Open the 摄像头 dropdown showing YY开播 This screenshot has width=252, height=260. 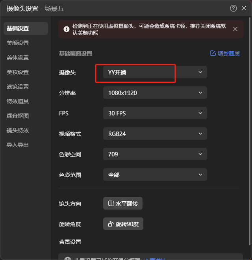155,72
